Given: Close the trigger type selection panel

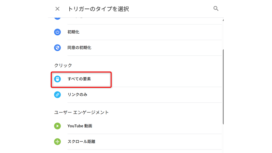Looking at the screenshot, I should [x=57, y=9].
